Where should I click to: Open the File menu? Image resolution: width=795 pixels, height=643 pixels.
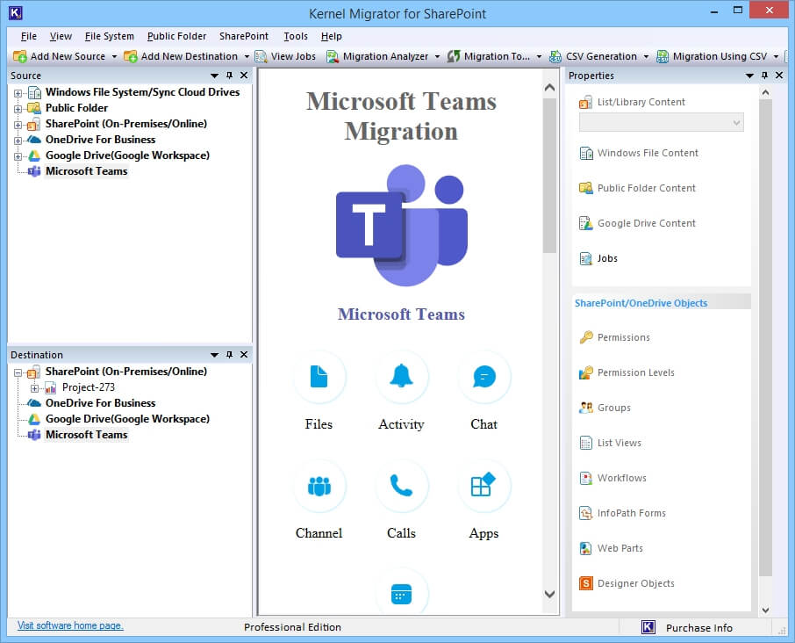(28, 36)
